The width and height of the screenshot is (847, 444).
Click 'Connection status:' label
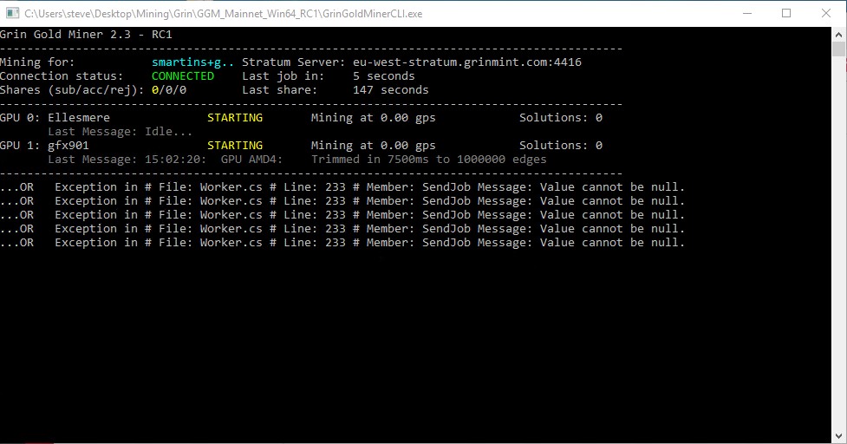coord(62,76)
